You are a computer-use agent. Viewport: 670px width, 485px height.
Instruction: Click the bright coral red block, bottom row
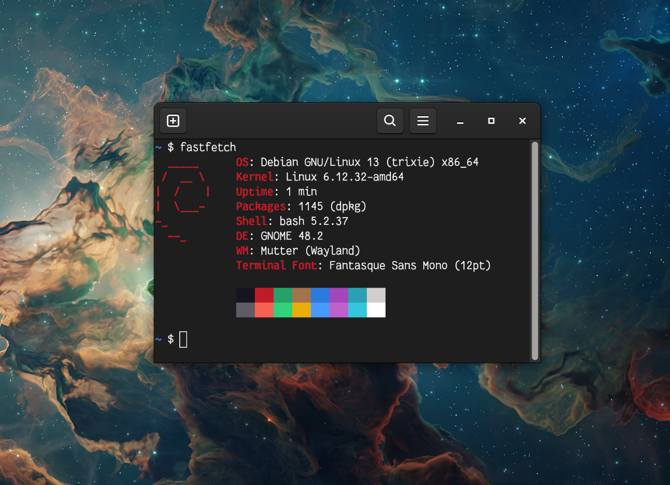(264, 310)
